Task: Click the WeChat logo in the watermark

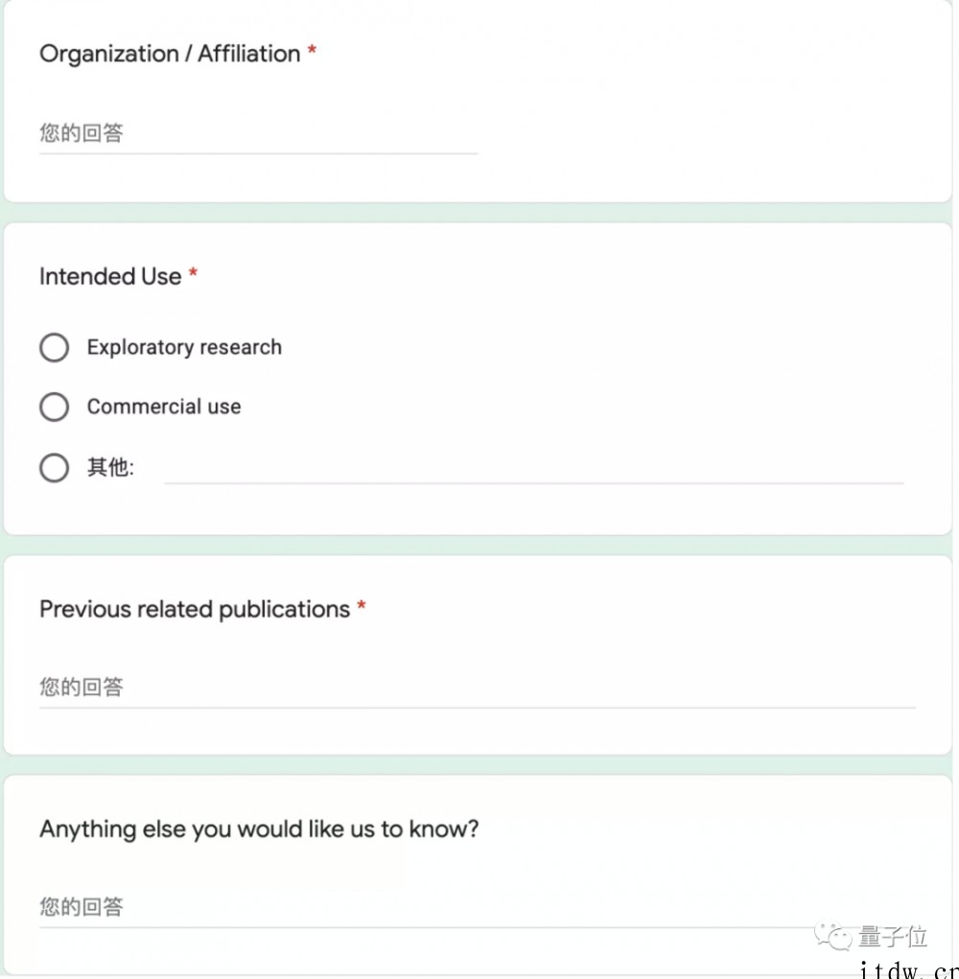Action: point(832,937)
